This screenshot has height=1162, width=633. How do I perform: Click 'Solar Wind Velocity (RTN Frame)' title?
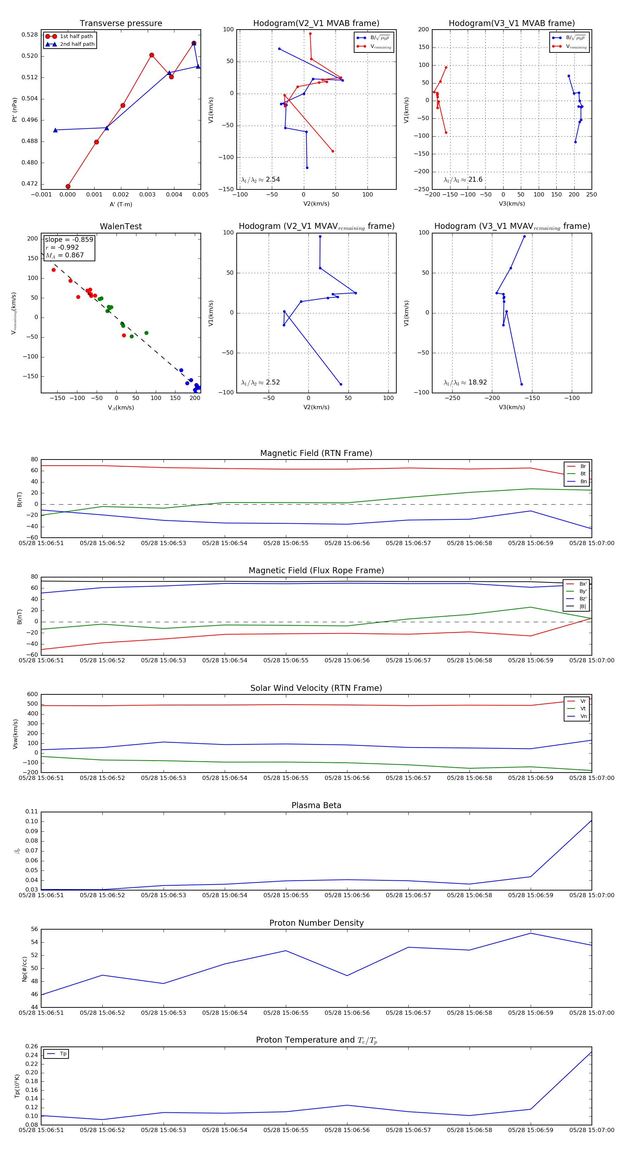(x=316, y=688)
